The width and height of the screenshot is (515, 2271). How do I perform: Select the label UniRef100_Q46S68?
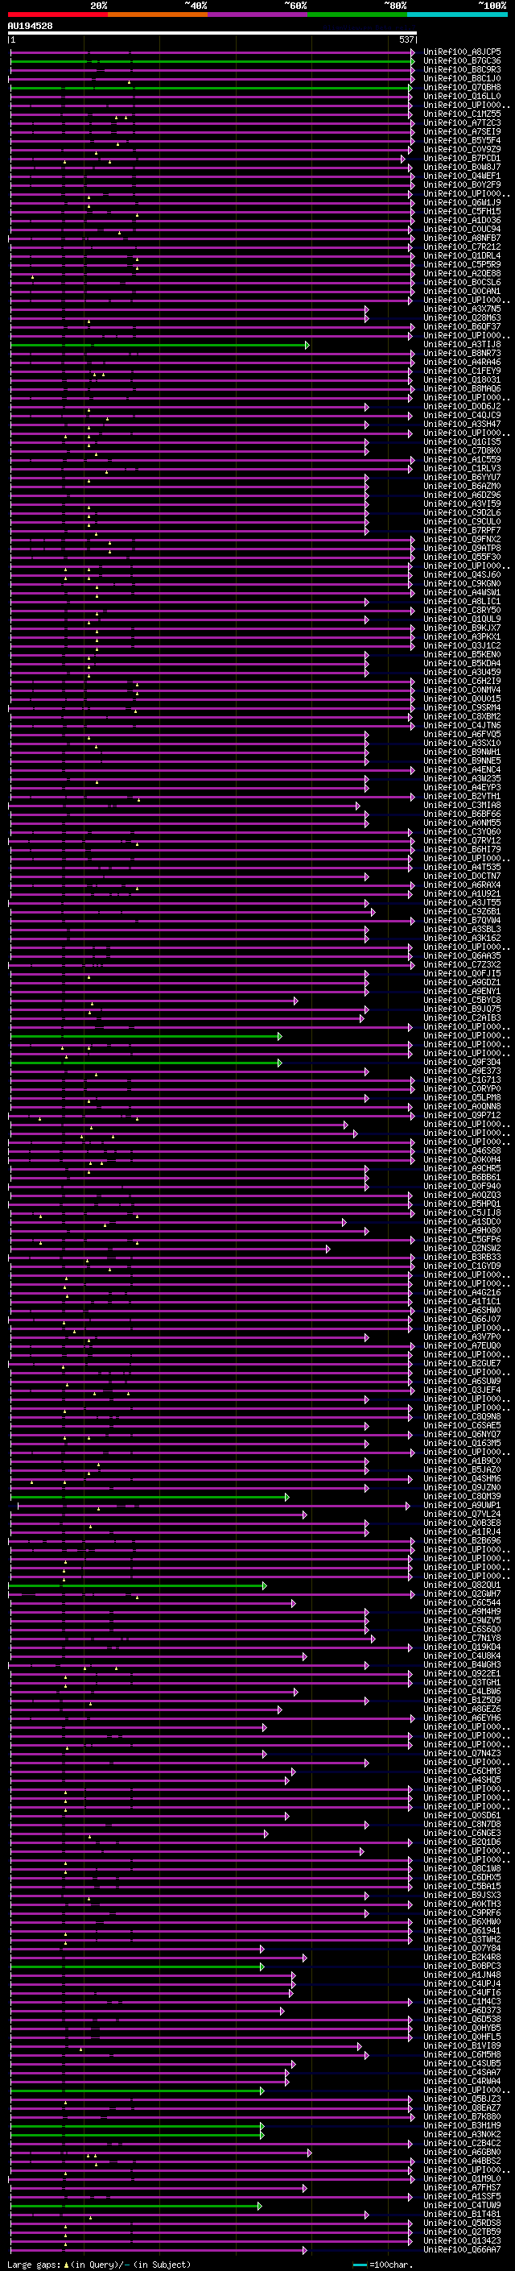pos(462,1151)
